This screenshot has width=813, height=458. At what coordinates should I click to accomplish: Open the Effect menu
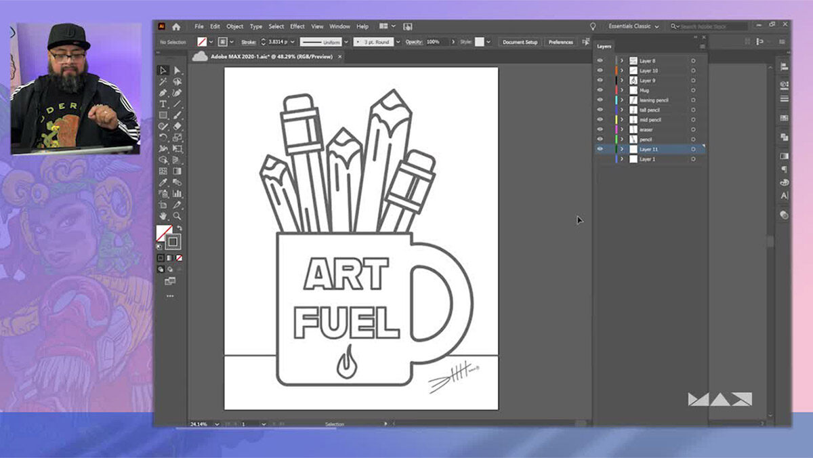[297, 26]
